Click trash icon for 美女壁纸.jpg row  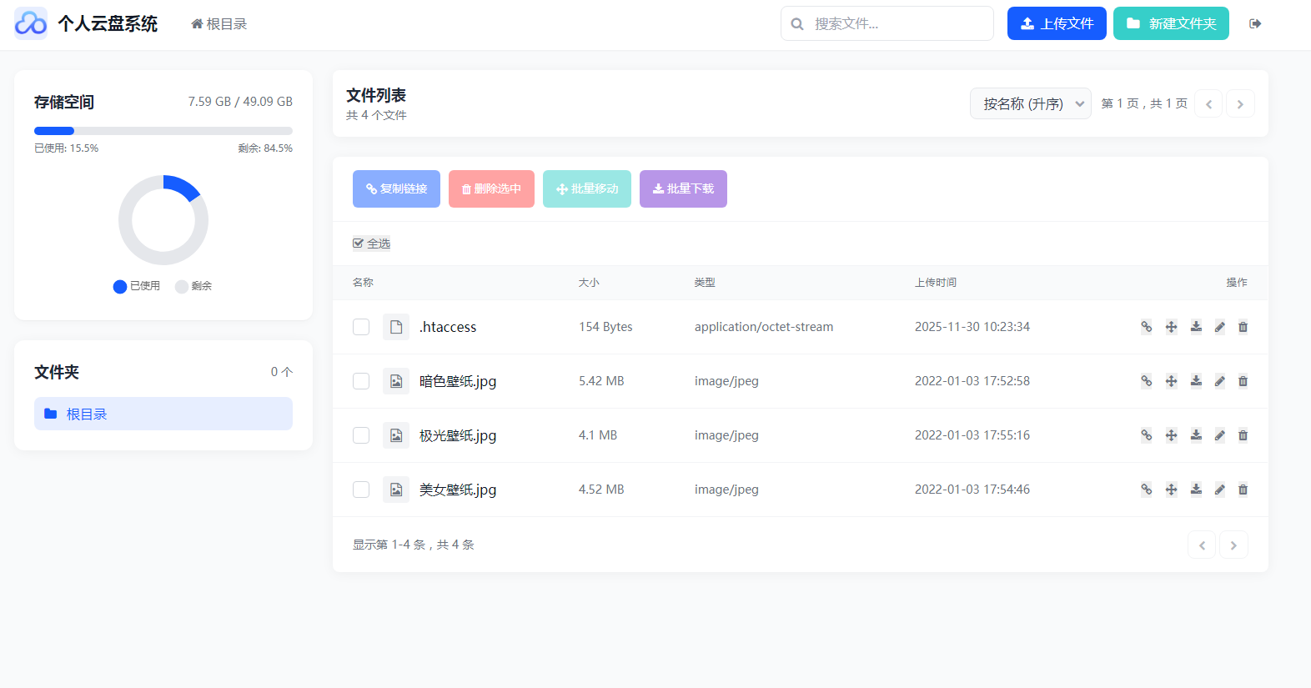coord(1243,490)
